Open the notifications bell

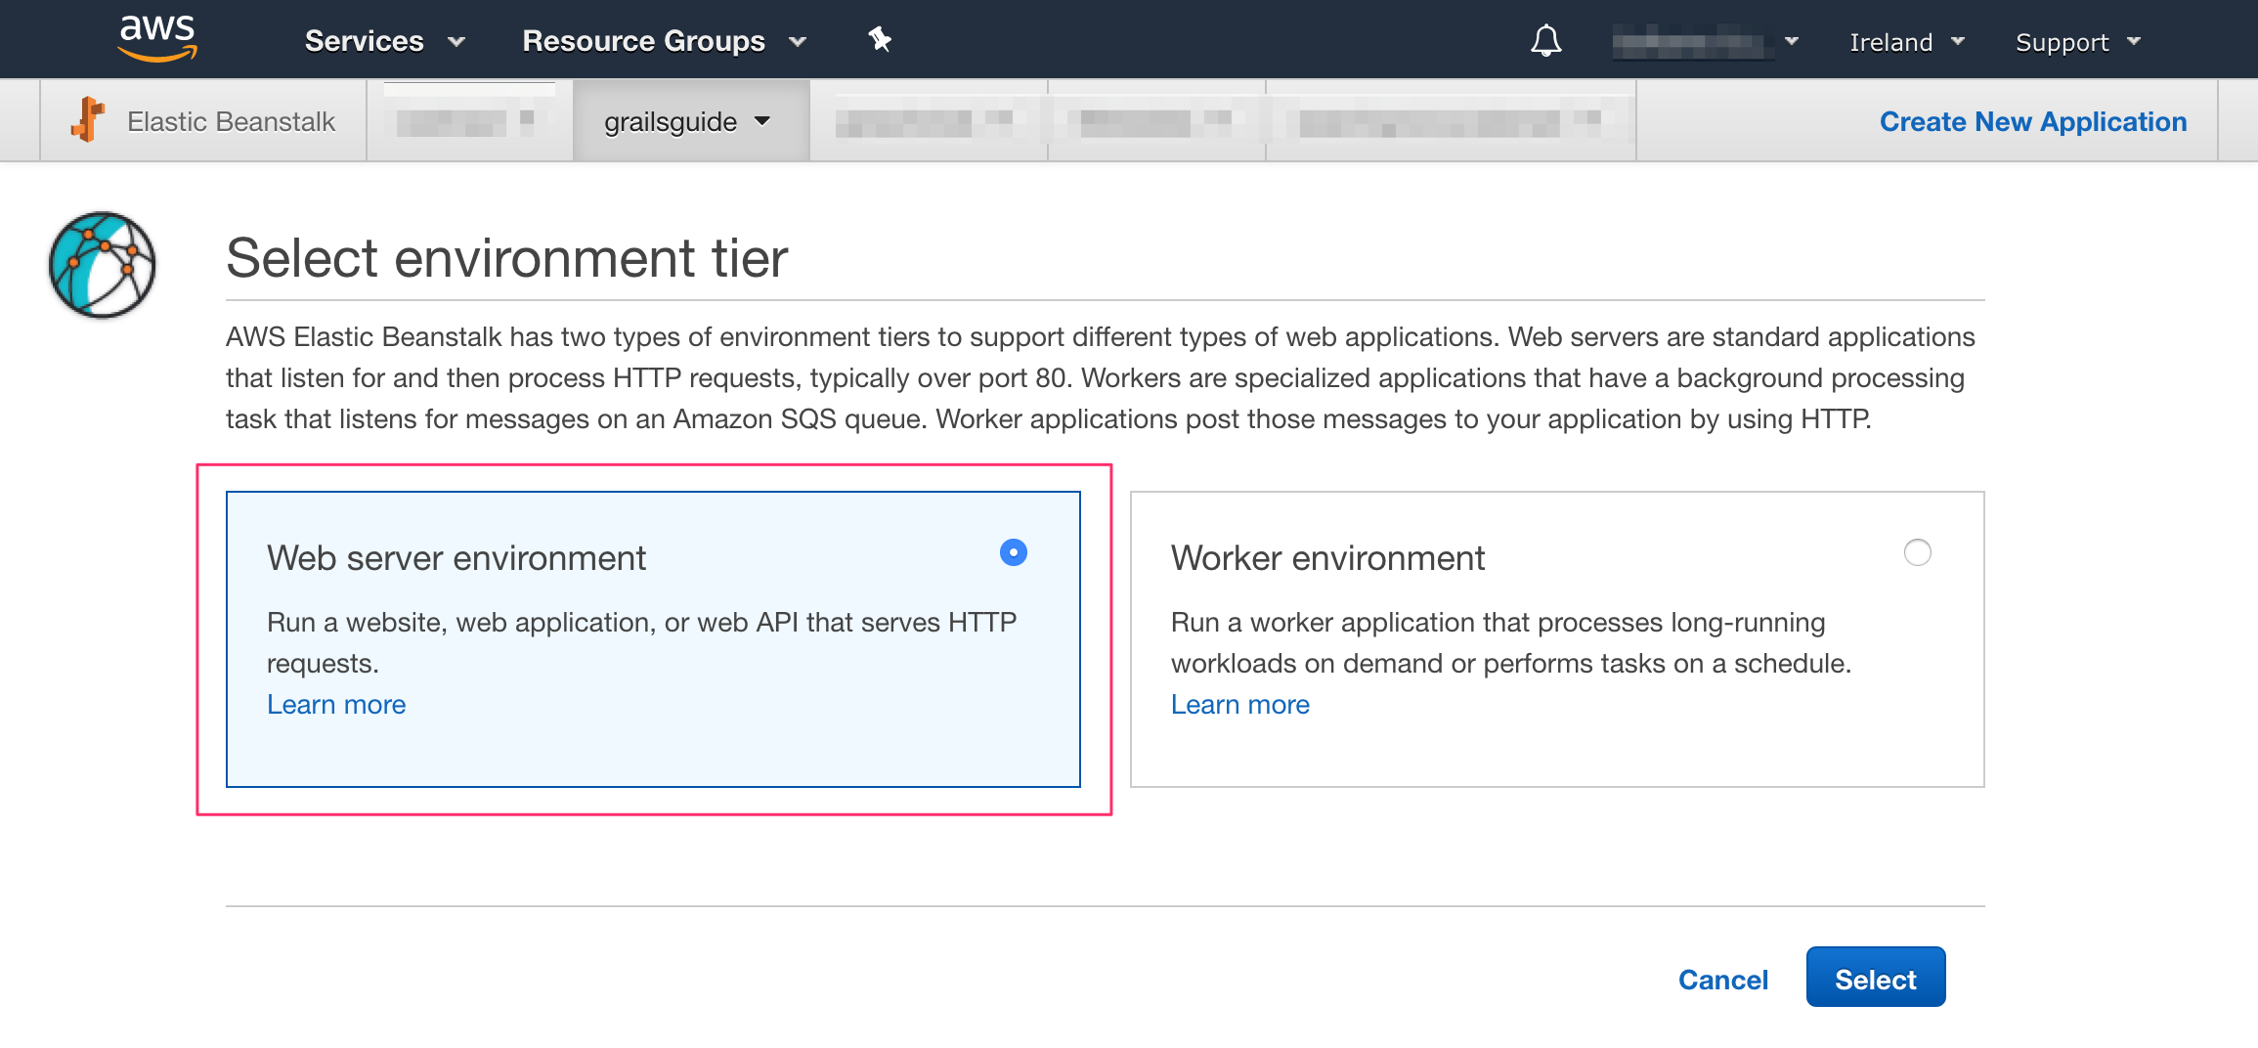pyautogui.click(x=1545, y=41)
